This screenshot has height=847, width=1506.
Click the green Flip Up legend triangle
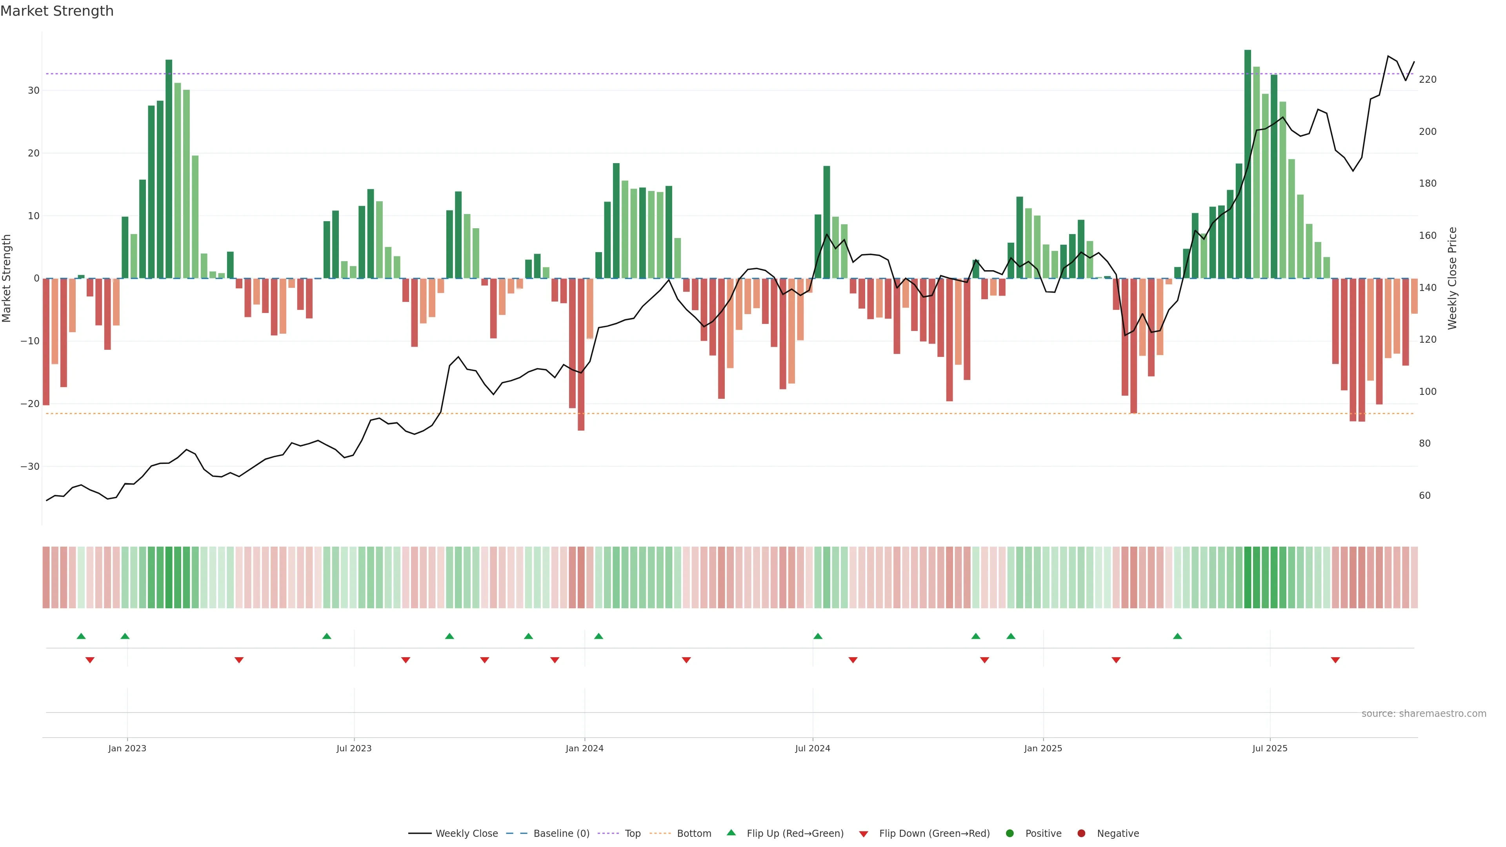point(731,832)
